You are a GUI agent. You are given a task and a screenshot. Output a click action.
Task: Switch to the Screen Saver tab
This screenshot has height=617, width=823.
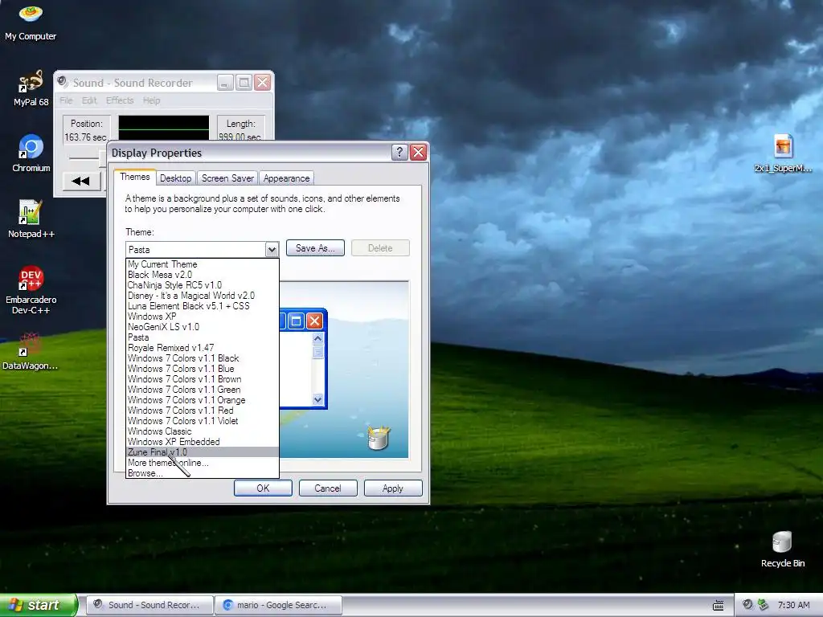(x=227, y=178)
